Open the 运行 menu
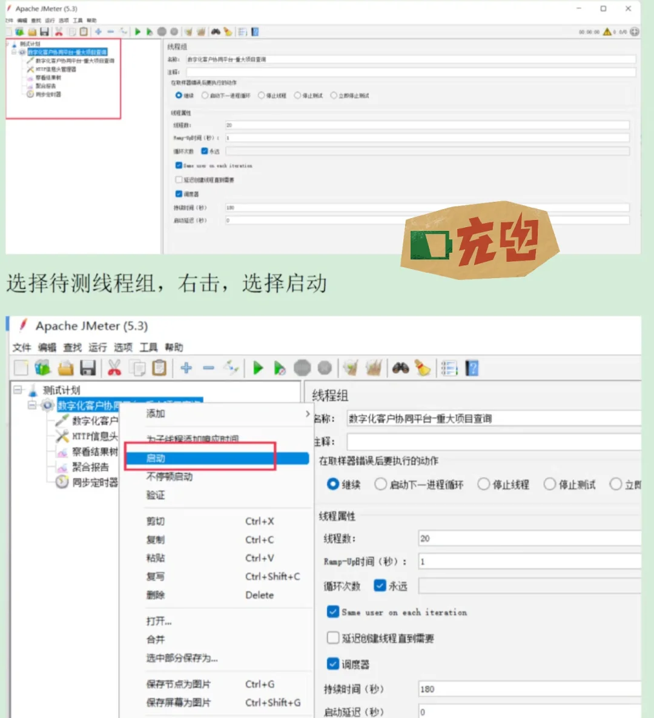Screen dimensions: 654x718 (x=97, y=347)
